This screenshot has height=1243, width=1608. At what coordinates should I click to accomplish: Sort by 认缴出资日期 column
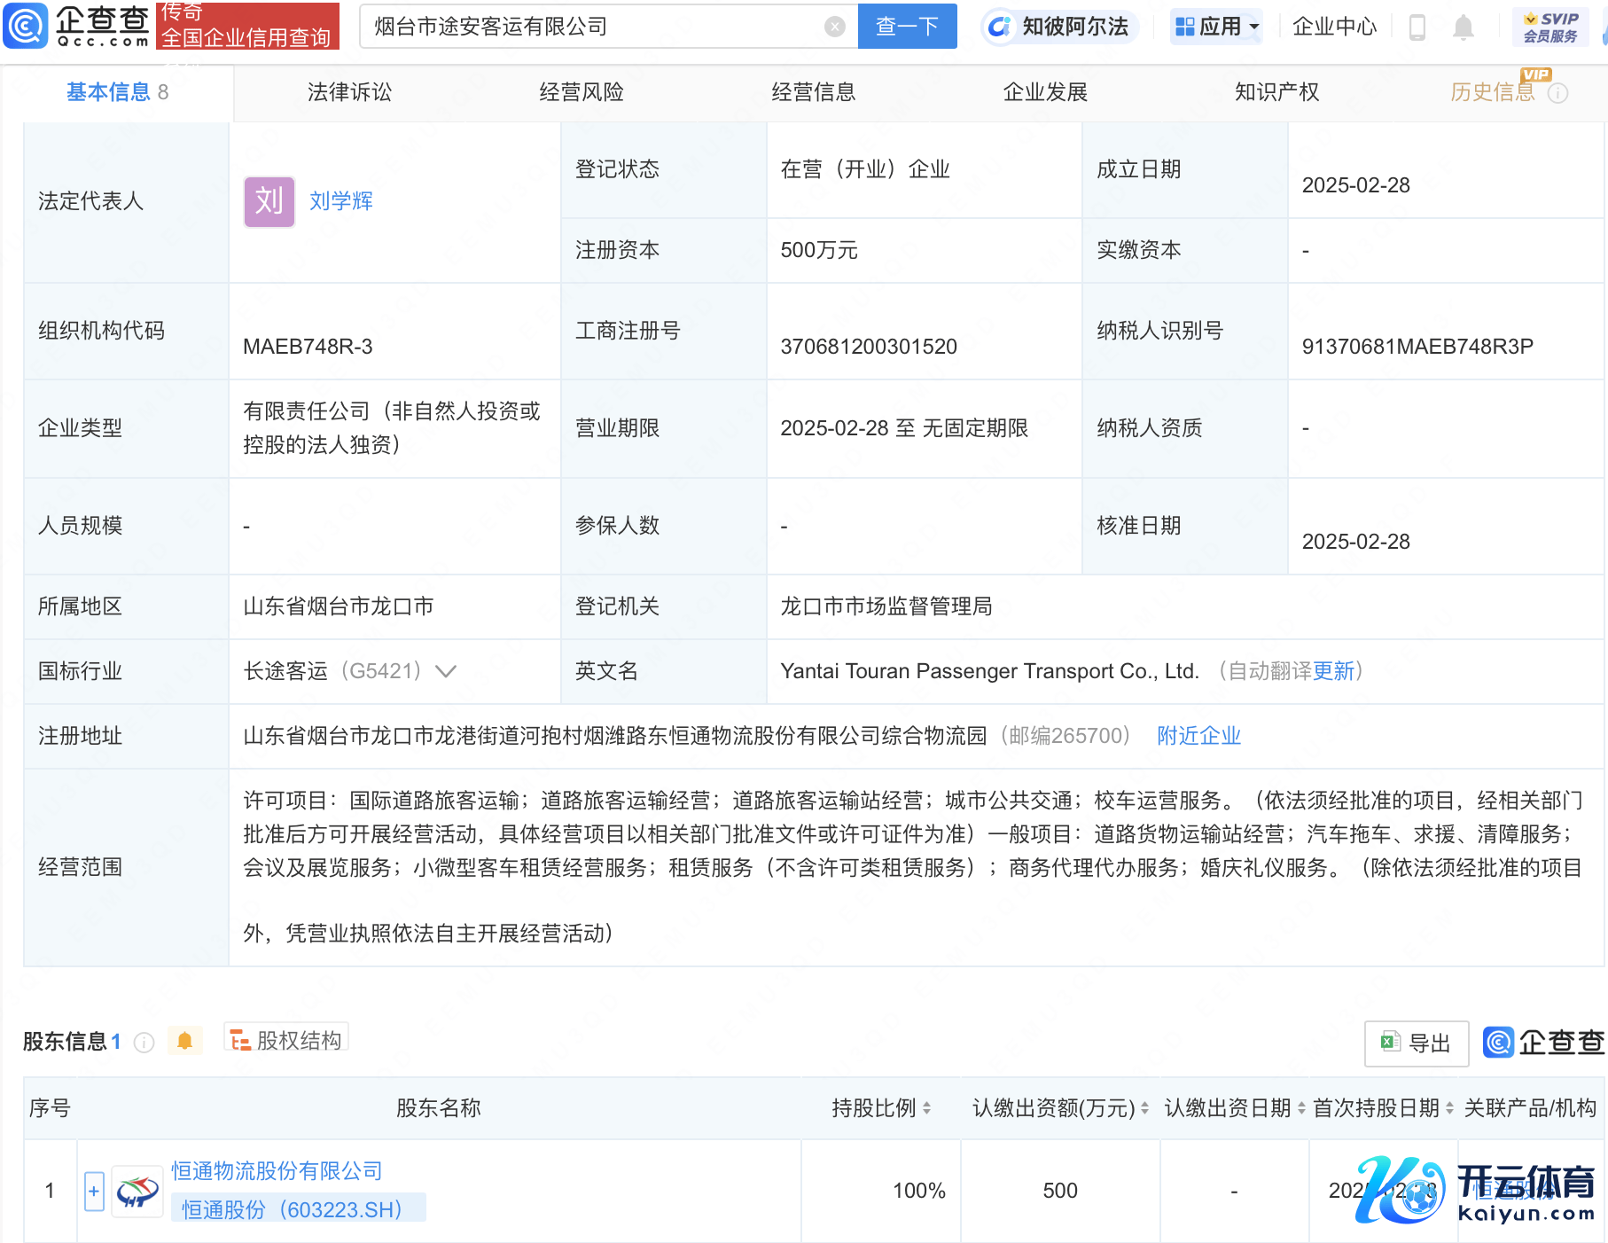click(x=1301, y=1108)
